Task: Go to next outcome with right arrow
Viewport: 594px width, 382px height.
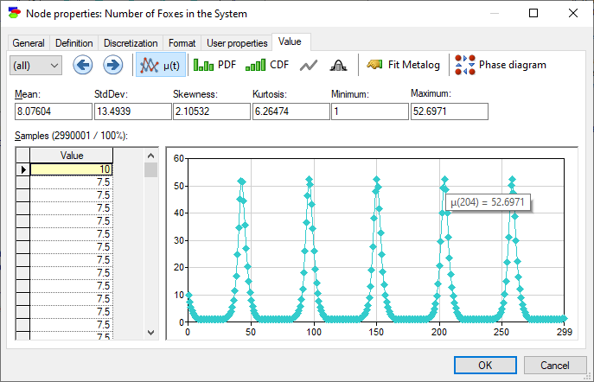Action: [113, 65]
